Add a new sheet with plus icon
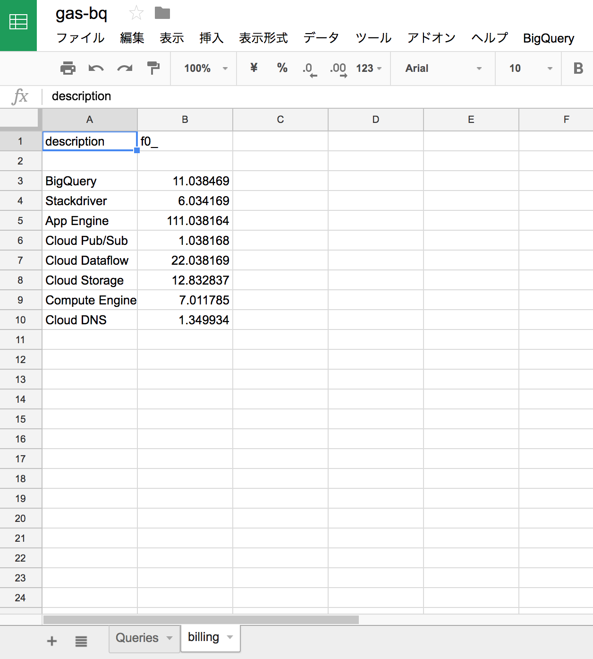 coord(52,641)
